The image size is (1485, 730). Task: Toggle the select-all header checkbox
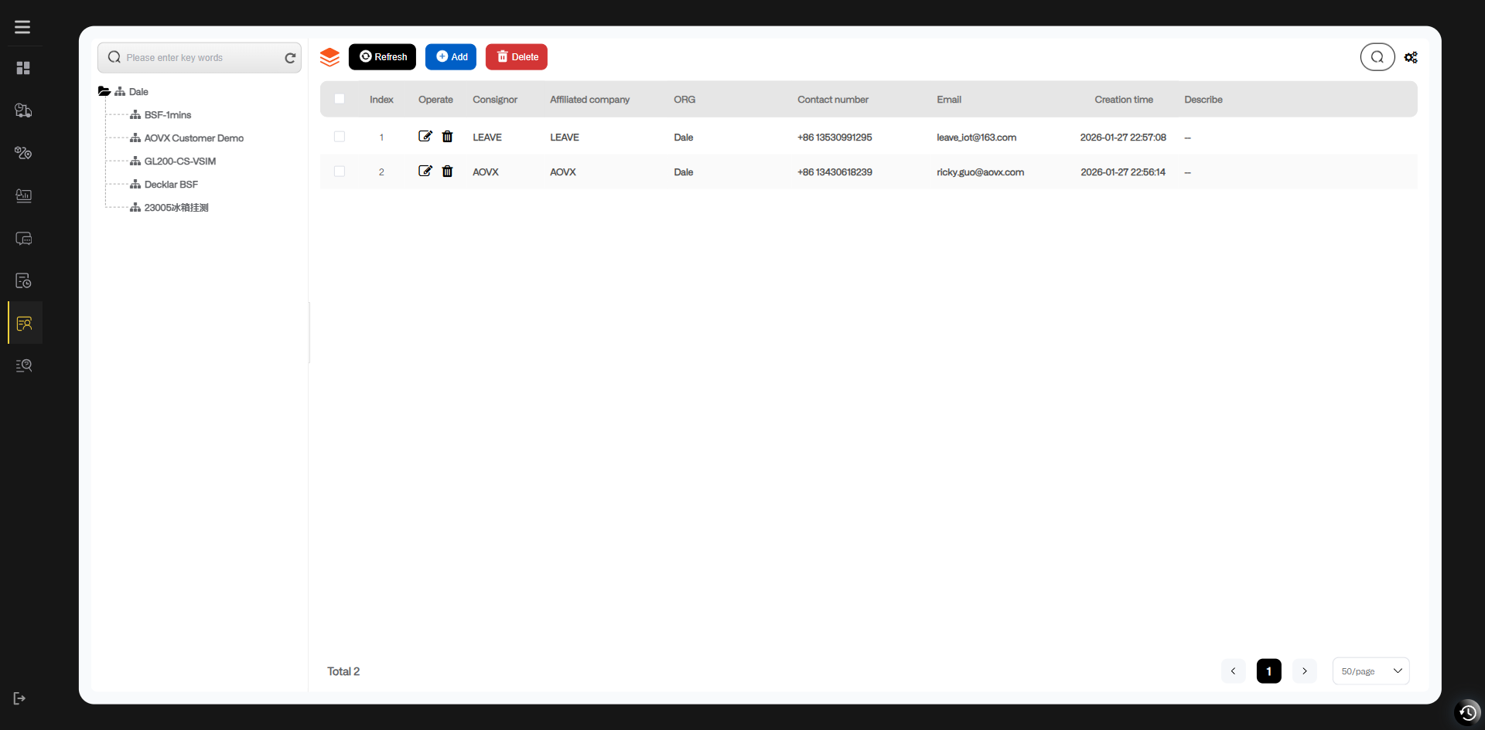[x=340, y=99]
